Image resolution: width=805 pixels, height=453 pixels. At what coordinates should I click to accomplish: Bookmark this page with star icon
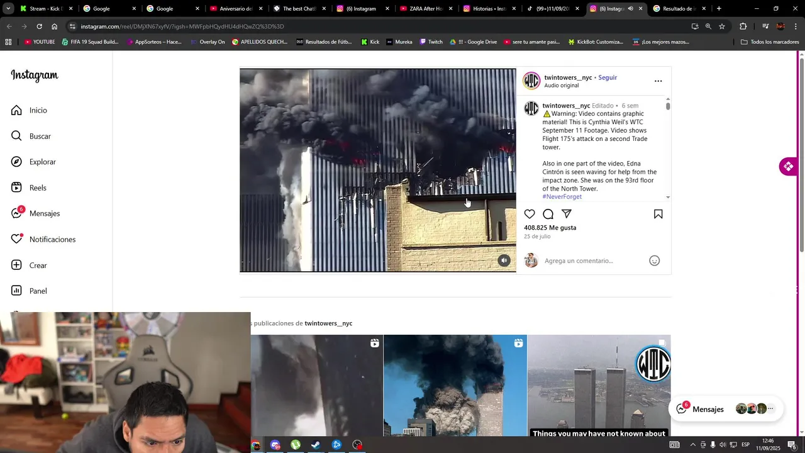click(x=722, y=26)
